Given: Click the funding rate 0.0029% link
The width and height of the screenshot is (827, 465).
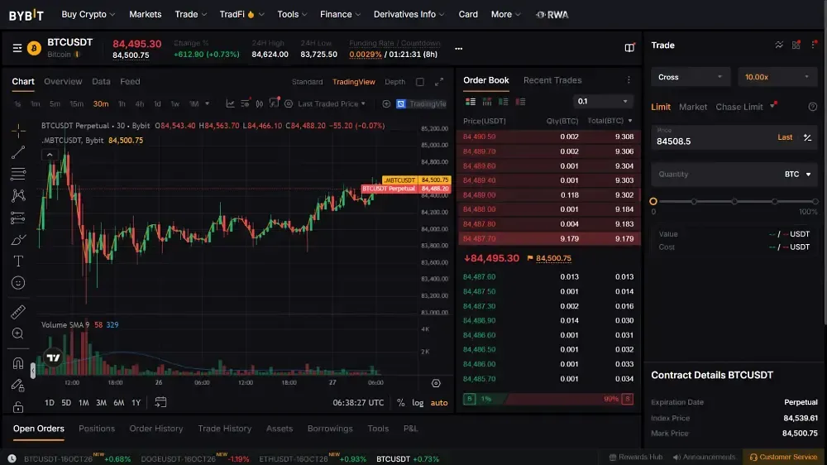Looking at the screenshot, I should (365, 55).
